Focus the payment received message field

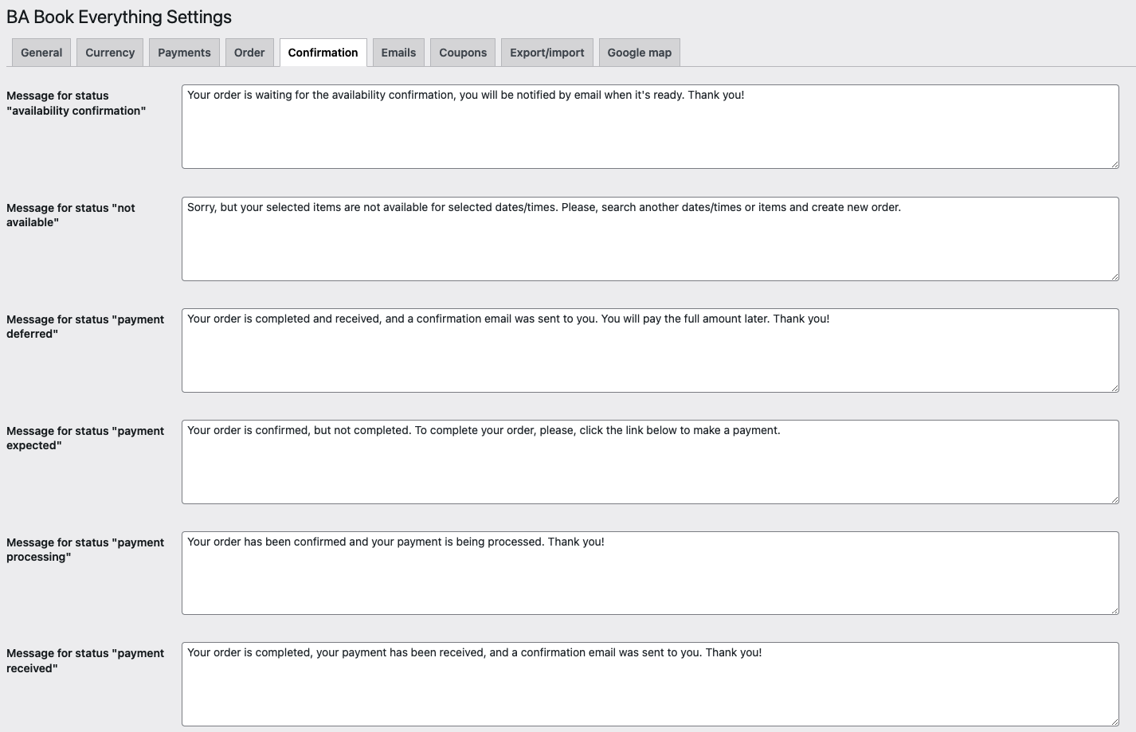point(649,684)
